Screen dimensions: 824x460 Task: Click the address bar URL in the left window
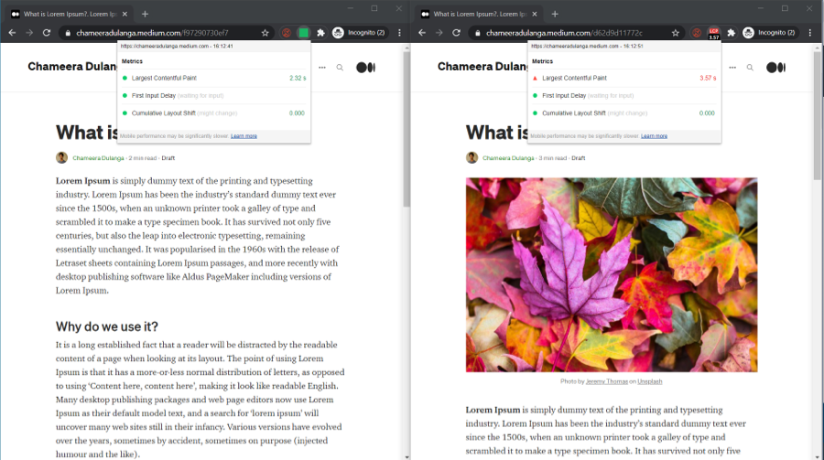152,33
